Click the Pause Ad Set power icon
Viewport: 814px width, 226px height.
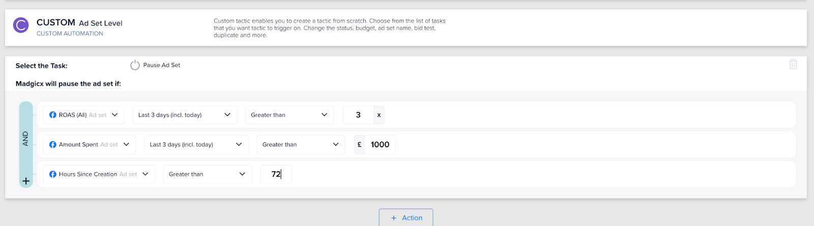pyautogui.click(x=135, y=65)
